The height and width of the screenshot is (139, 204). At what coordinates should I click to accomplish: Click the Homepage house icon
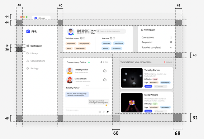[x=142, y=30]
